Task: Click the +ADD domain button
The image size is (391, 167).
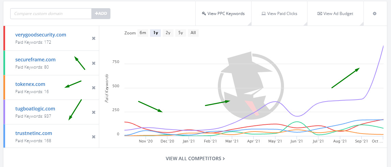Action: (x=101, y=14)
